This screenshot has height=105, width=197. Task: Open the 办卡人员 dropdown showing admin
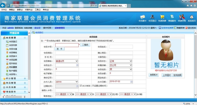67,82
